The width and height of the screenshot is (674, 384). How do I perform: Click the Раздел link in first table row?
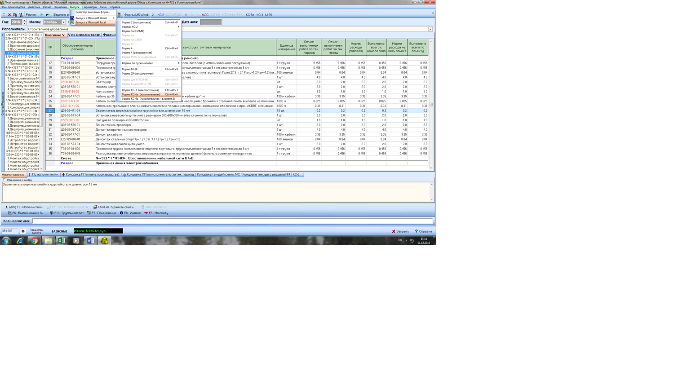[x=67, y=58]
